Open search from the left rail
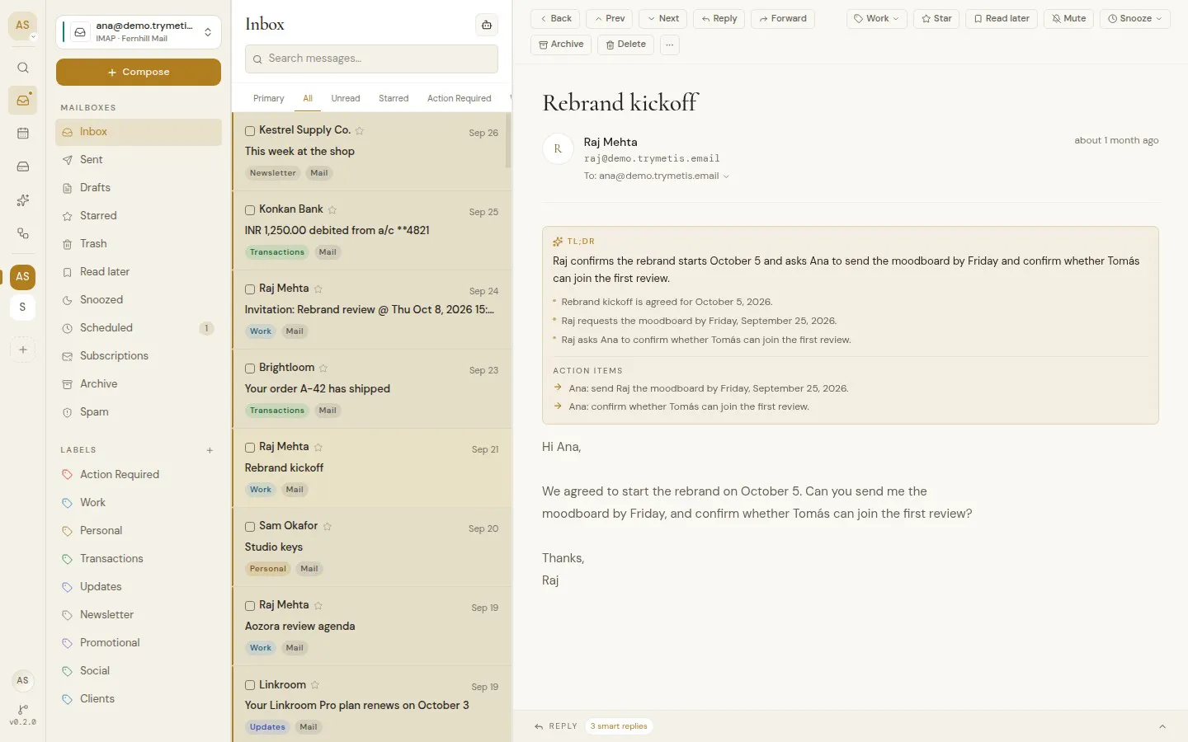The image size is (1188, 742). 23,68
